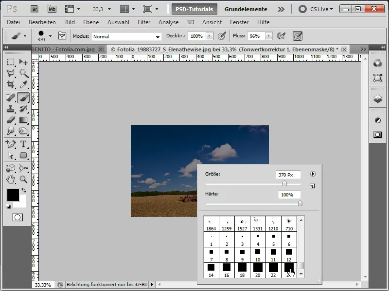
Task: Toggle tablet pressure for opacity
Action: 222,36
